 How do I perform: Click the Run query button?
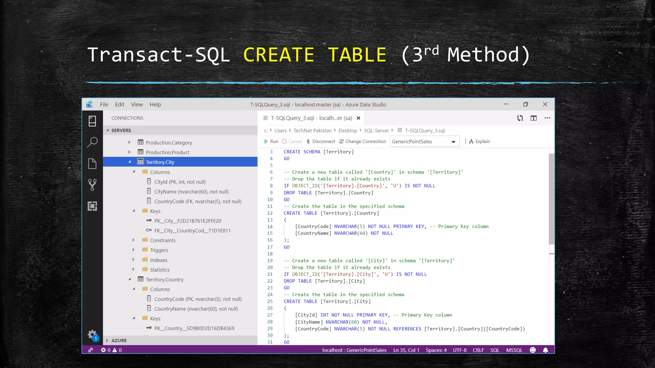271,142
